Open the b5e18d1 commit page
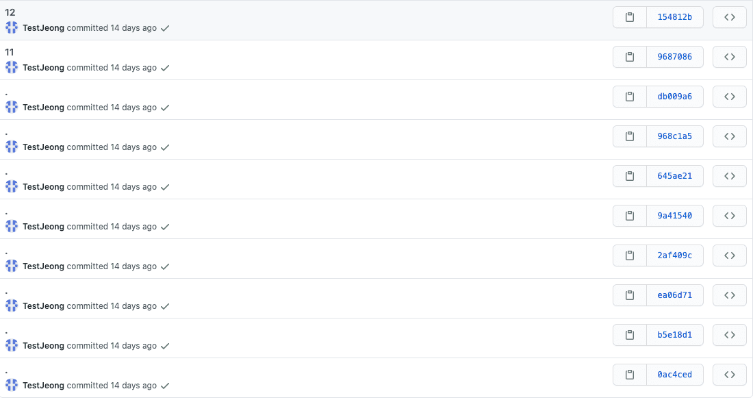 tap(675, 335)
